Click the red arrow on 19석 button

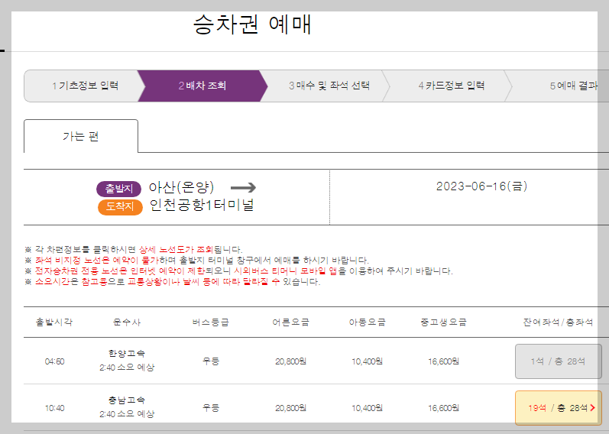(593, 408)
